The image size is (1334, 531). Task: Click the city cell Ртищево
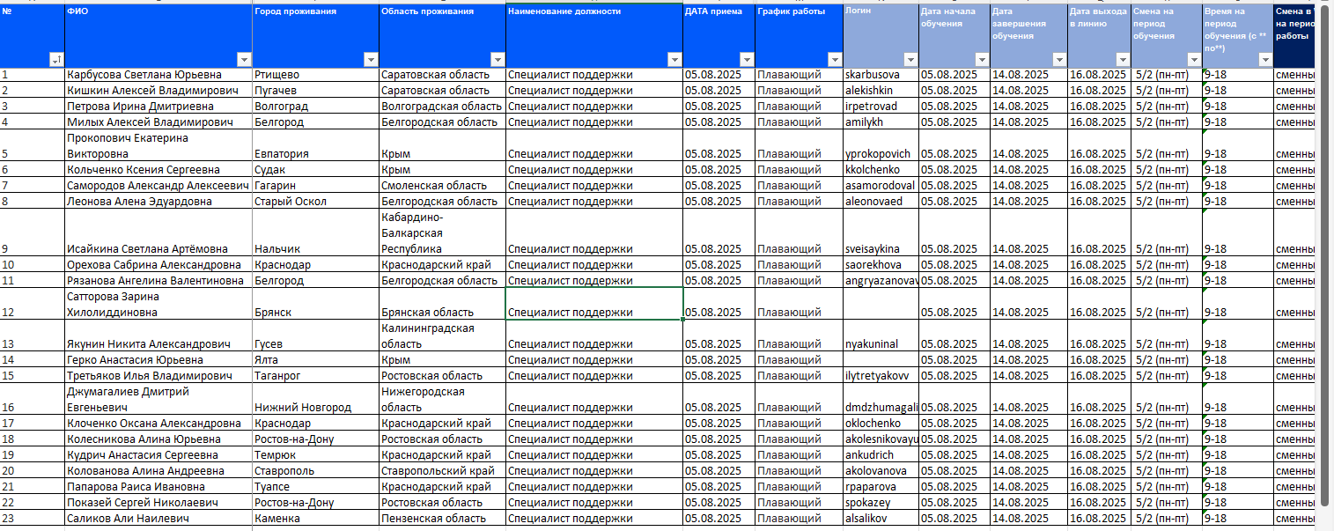click(x=315, y=75)
